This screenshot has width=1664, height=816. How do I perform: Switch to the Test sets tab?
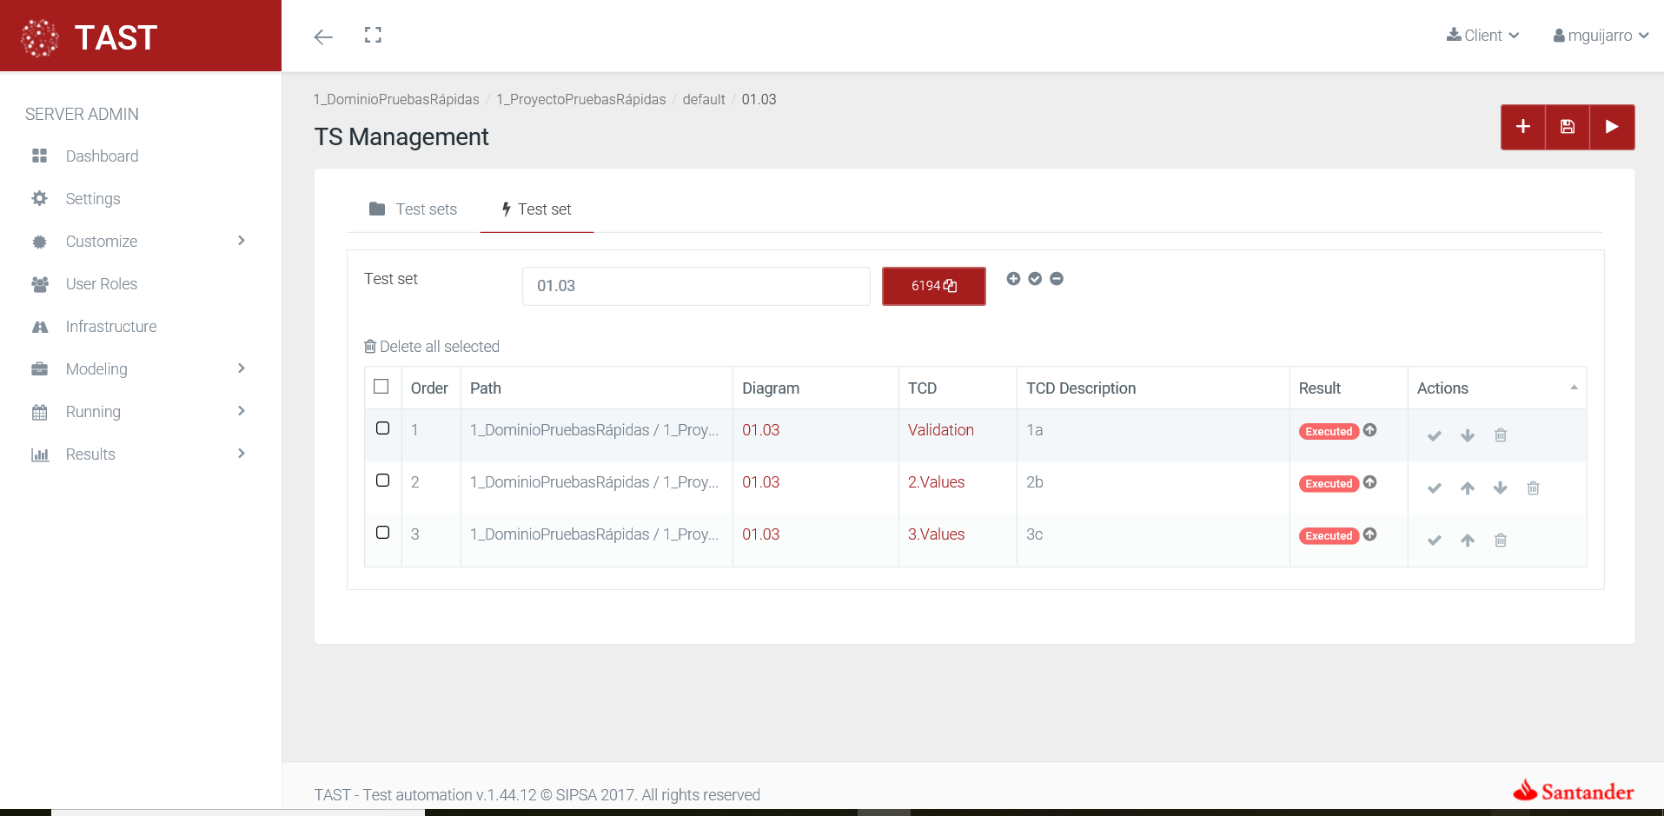[x=414, y=209]
